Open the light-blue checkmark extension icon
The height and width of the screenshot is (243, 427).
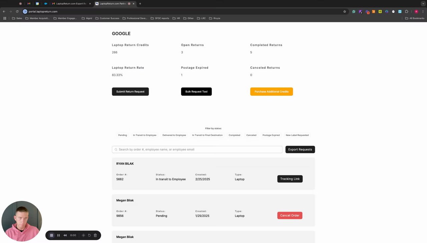(400, 11)
